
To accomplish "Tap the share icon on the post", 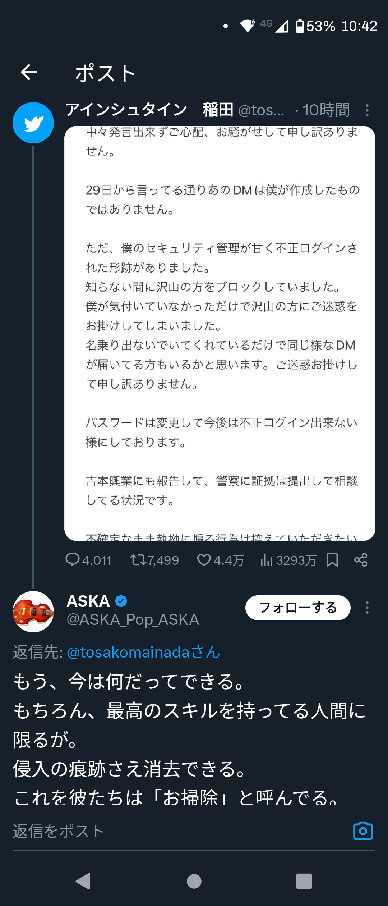I will point(361,560).
